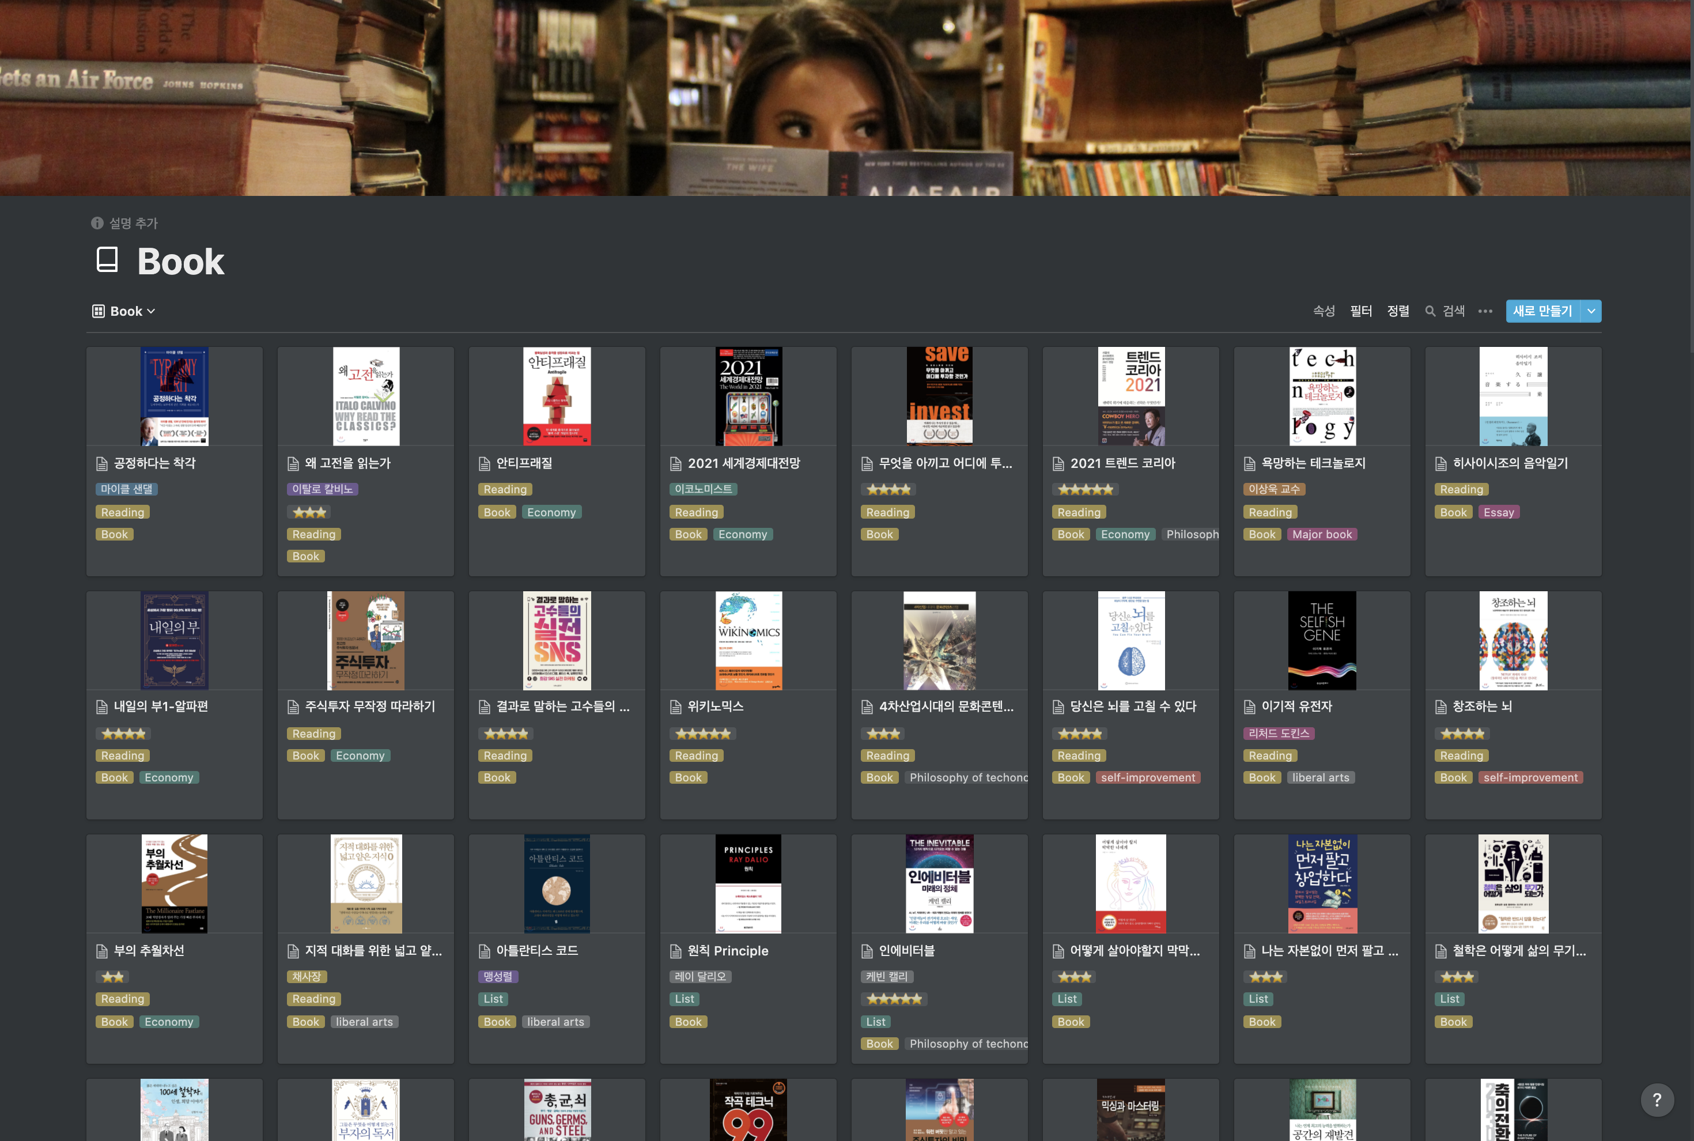Click page icon of 이기적 유전자

[x=1250, y=706]
